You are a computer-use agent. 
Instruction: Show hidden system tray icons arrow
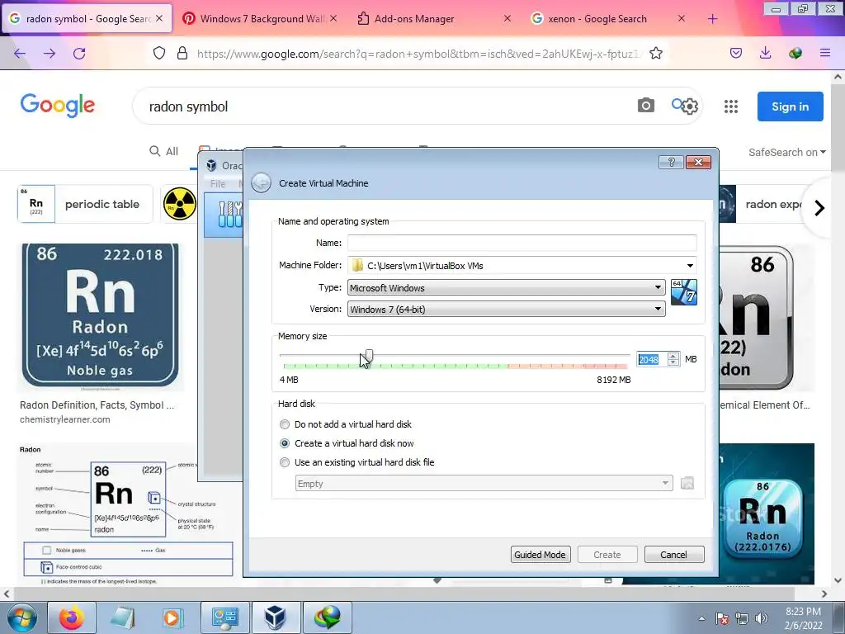click(x=701, y=618)
